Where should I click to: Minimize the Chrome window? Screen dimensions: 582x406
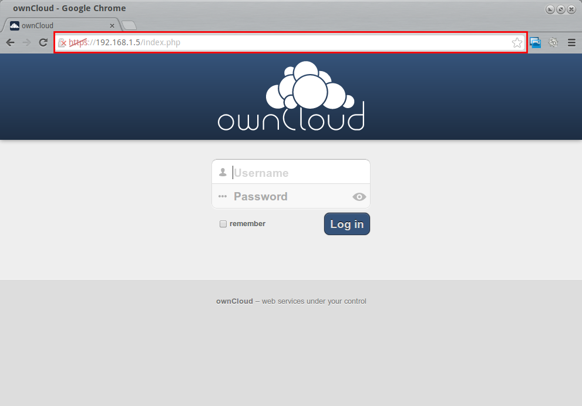point(550,9)
